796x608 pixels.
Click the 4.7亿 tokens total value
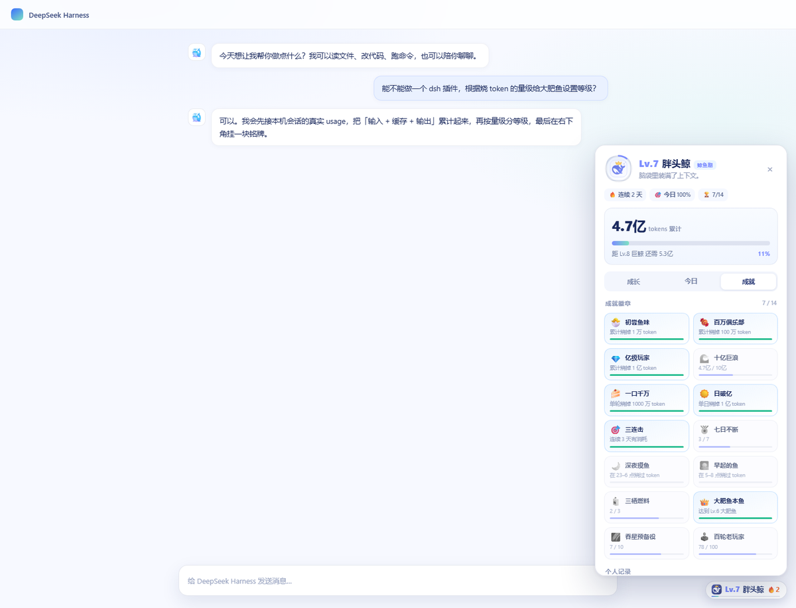pyautogui.click(x=629, y=226)
